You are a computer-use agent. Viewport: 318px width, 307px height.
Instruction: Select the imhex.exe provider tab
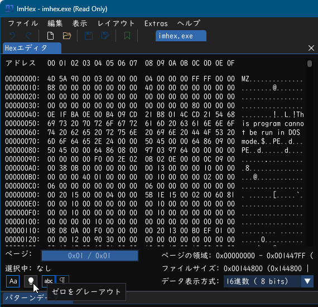(181, 36)
